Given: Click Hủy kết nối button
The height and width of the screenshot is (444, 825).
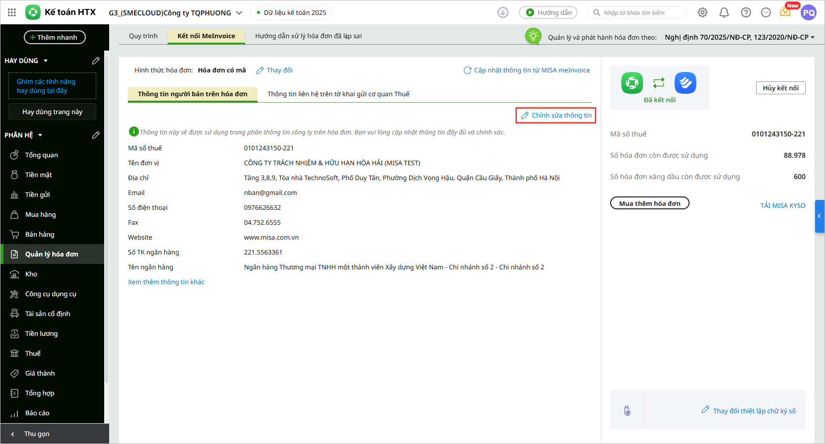Looking at the screenshot, I should [780, 88].
